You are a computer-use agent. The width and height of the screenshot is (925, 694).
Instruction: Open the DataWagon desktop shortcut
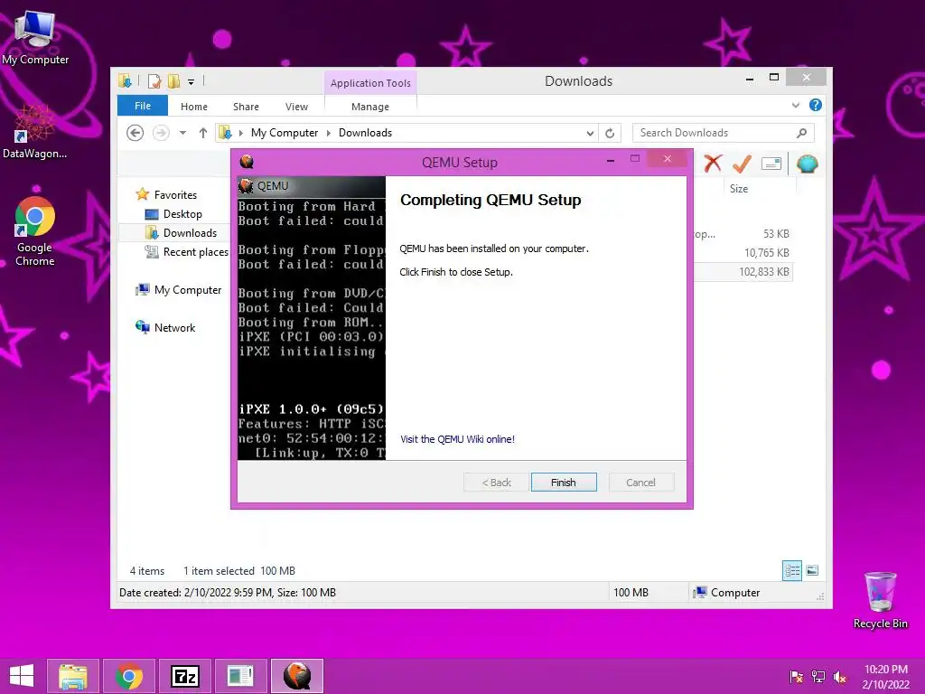pos(34,132)
